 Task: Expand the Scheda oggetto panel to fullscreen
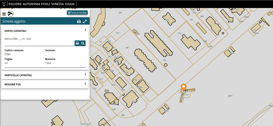(x=85, y=21)
